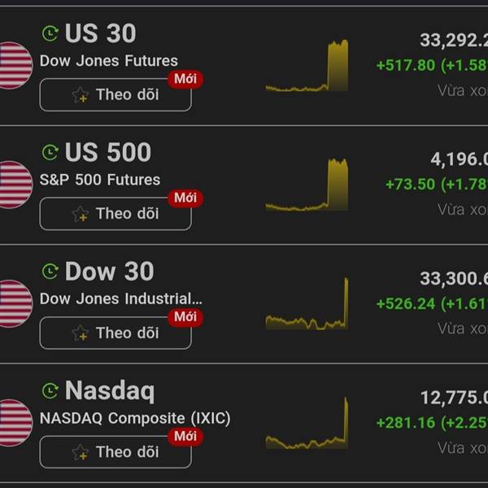Click the S&P 500 Futures price 4,196
The image size is (488, 488).
click(459, 159)
